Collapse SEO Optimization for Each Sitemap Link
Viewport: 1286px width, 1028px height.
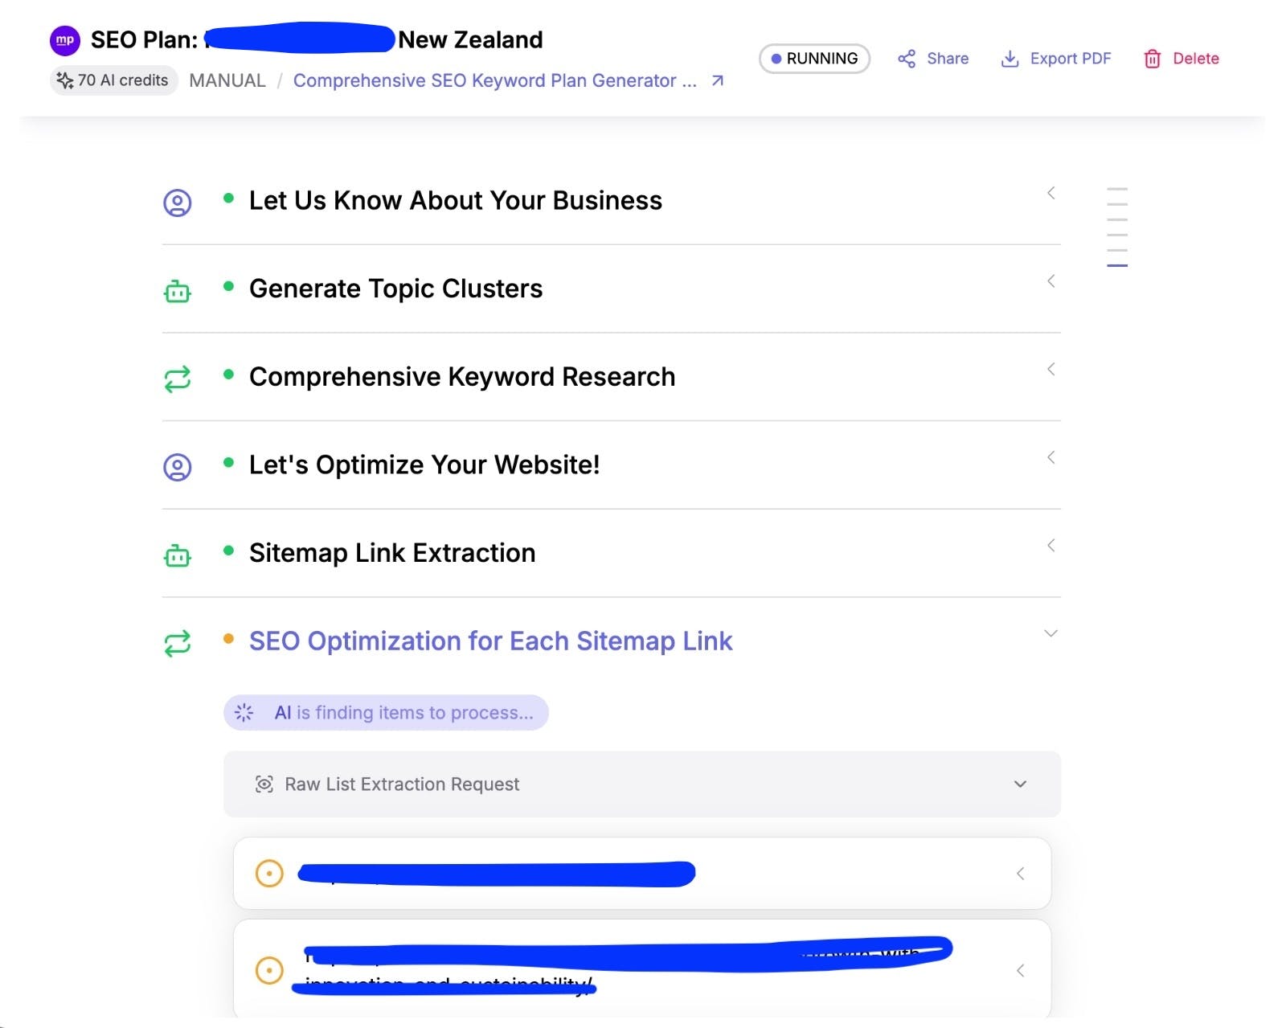1051,633
